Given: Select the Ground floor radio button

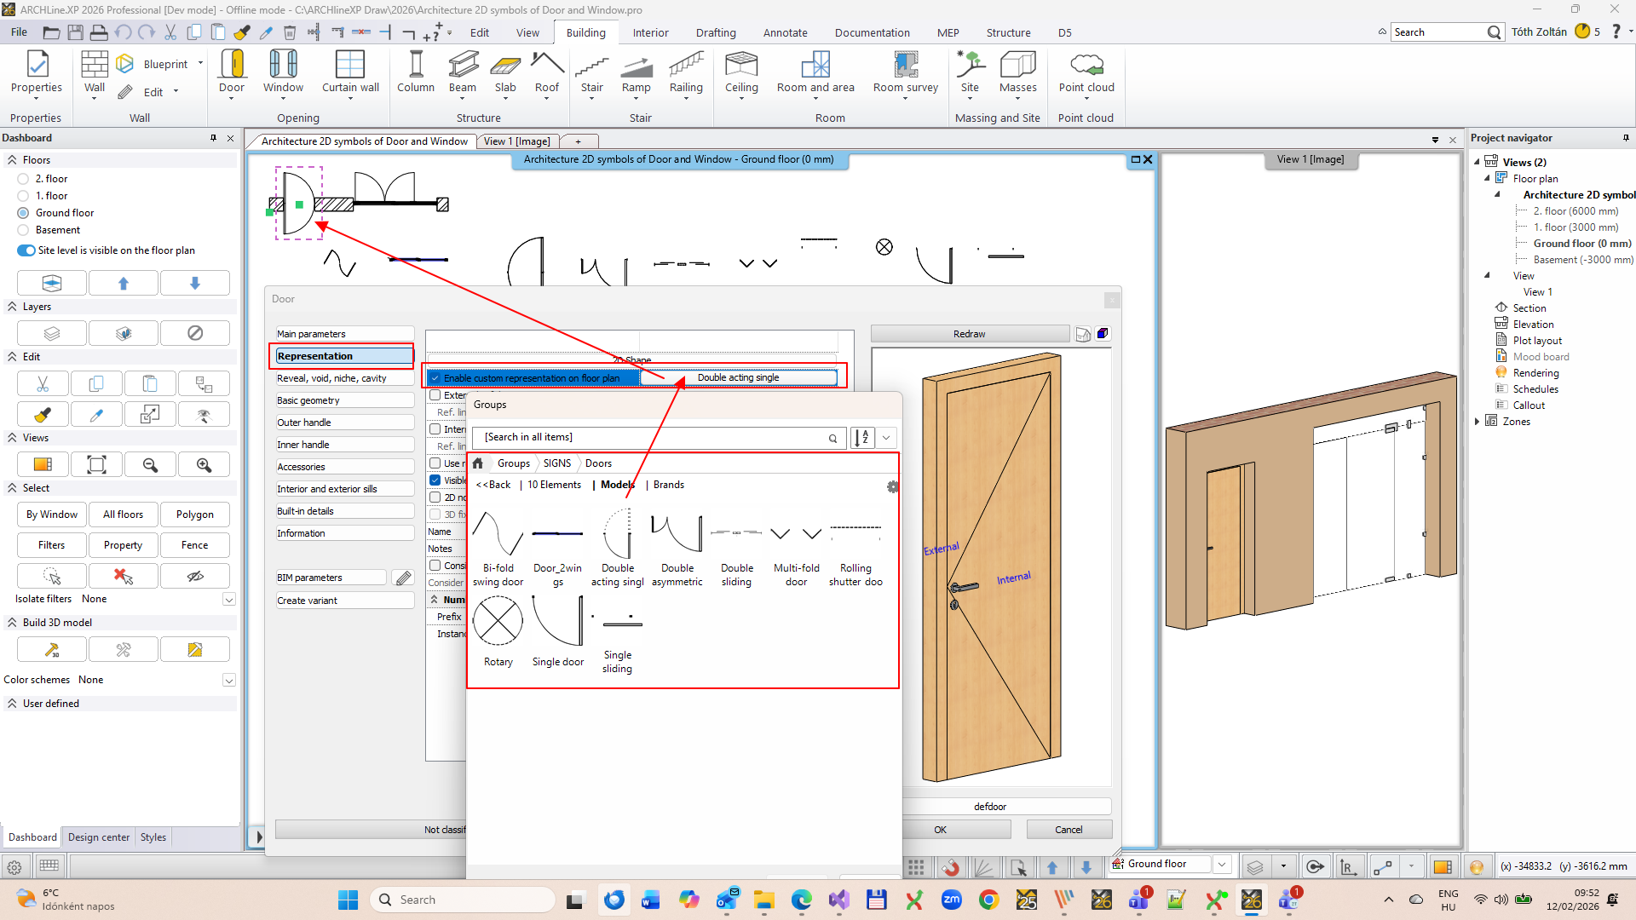Looking at the screenshot, I should [24, 213].
